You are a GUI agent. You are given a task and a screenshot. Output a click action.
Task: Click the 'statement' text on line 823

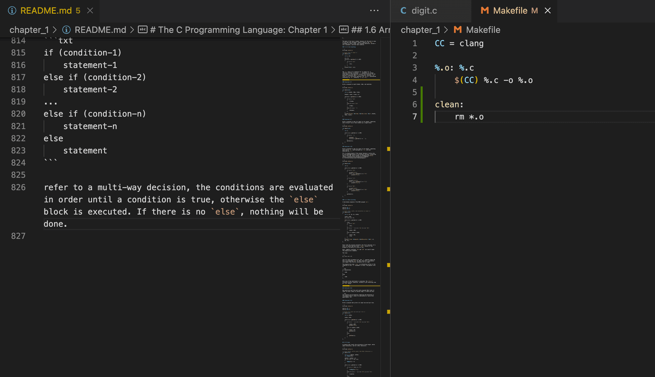pyautogui.click(x=85, y=150)
